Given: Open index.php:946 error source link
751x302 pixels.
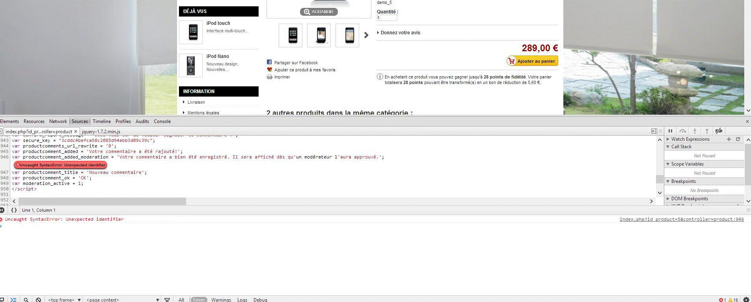Looking at the screenshot, I should click(682, 219).
